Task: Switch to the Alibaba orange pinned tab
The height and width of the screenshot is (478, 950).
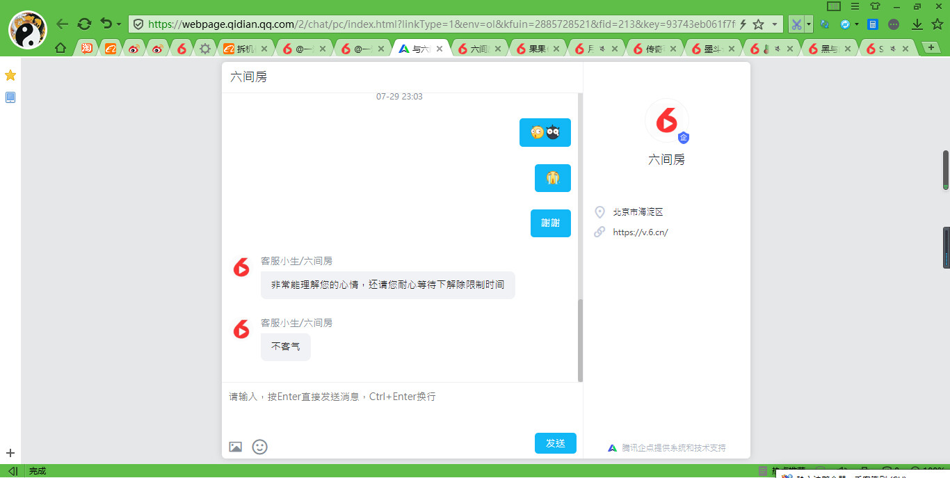Action: coord(111,48)
